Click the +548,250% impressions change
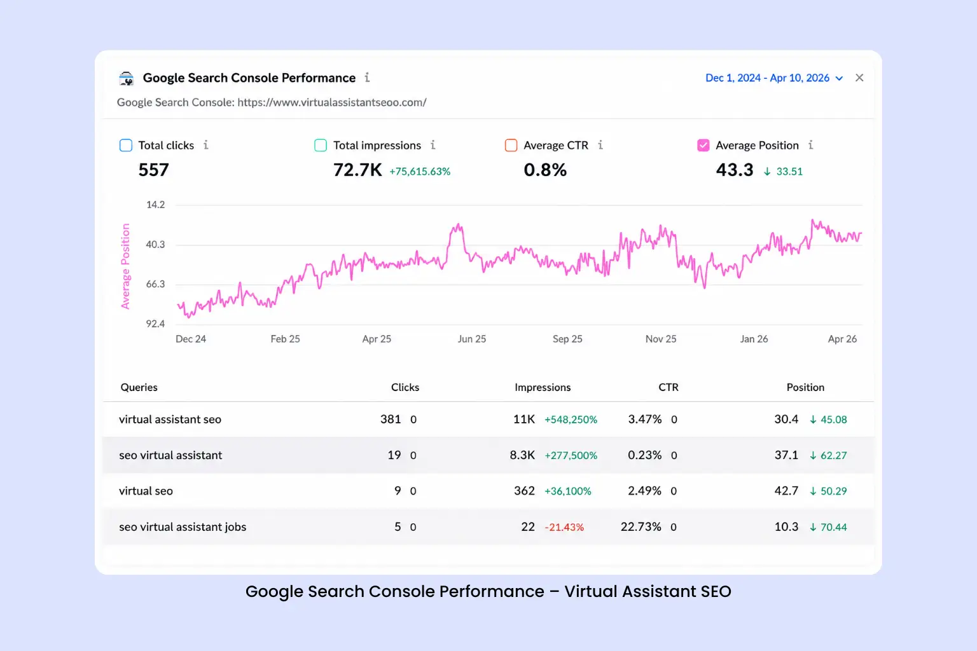 [571, 420]
